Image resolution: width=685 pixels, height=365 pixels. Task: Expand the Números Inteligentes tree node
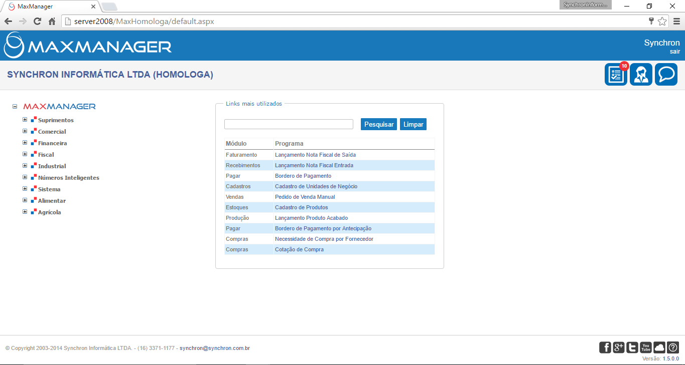point(25,177)
